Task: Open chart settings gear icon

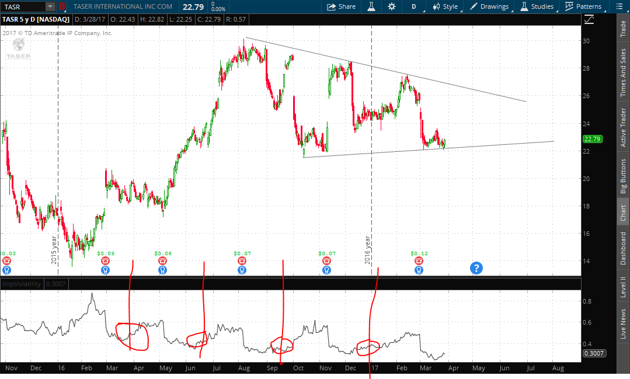Action: 391,6
